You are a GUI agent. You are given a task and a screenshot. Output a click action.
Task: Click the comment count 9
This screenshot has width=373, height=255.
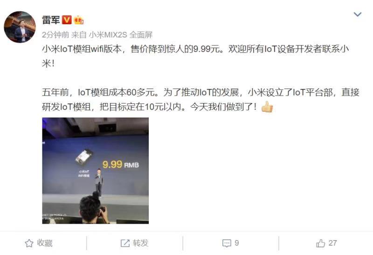[x=237, y=243]
